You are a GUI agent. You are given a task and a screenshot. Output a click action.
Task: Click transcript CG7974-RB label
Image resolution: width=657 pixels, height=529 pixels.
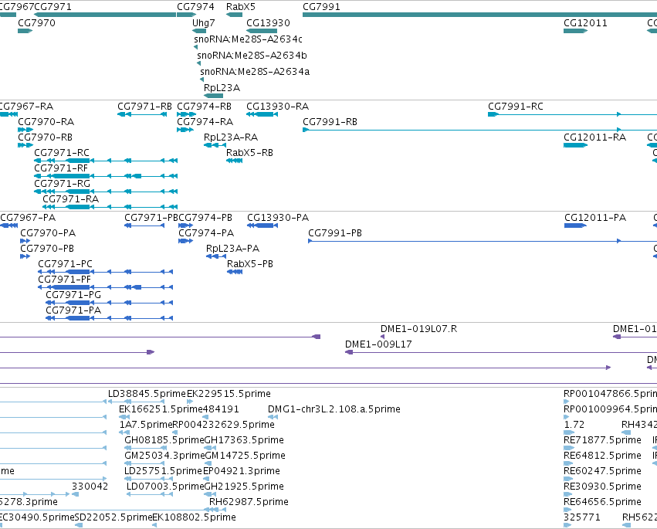point(204,107)
